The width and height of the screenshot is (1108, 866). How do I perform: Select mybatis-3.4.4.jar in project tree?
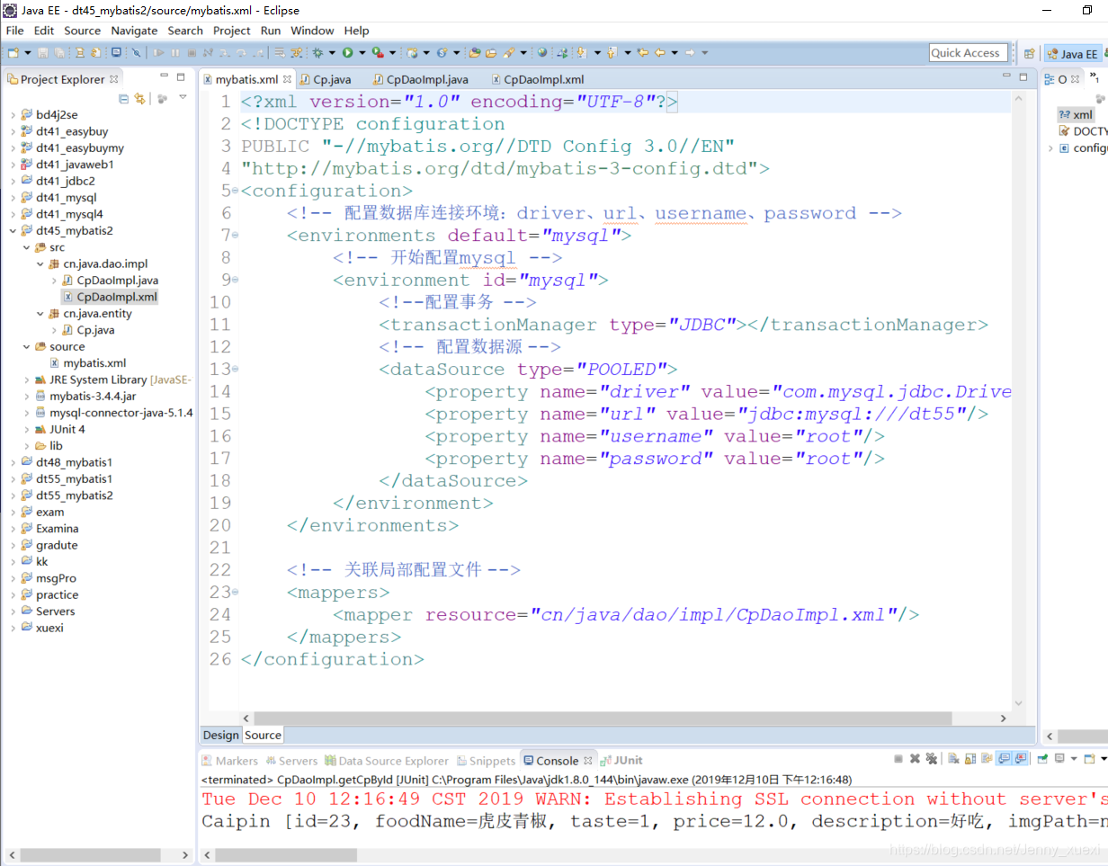tap(85, 396)
